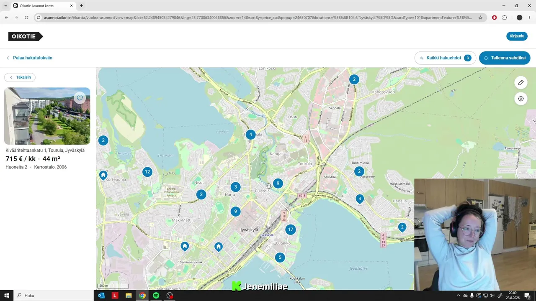The height and width of the screenshot is (301, 536).
Task: Open Chrome three-dot menu
Action: tap(530, 18)
